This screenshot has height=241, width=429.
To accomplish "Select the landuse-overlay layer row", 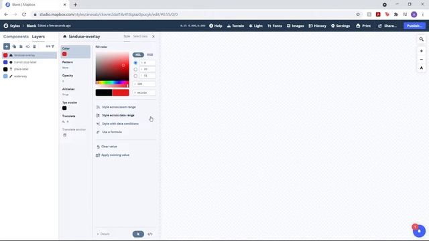I will [29, 55].
